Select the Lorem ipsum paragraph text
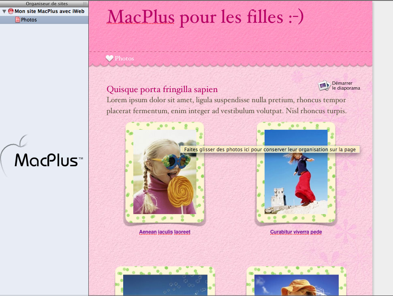The width and height of the screenshot is (393, 296). click(x=226, y=105)
